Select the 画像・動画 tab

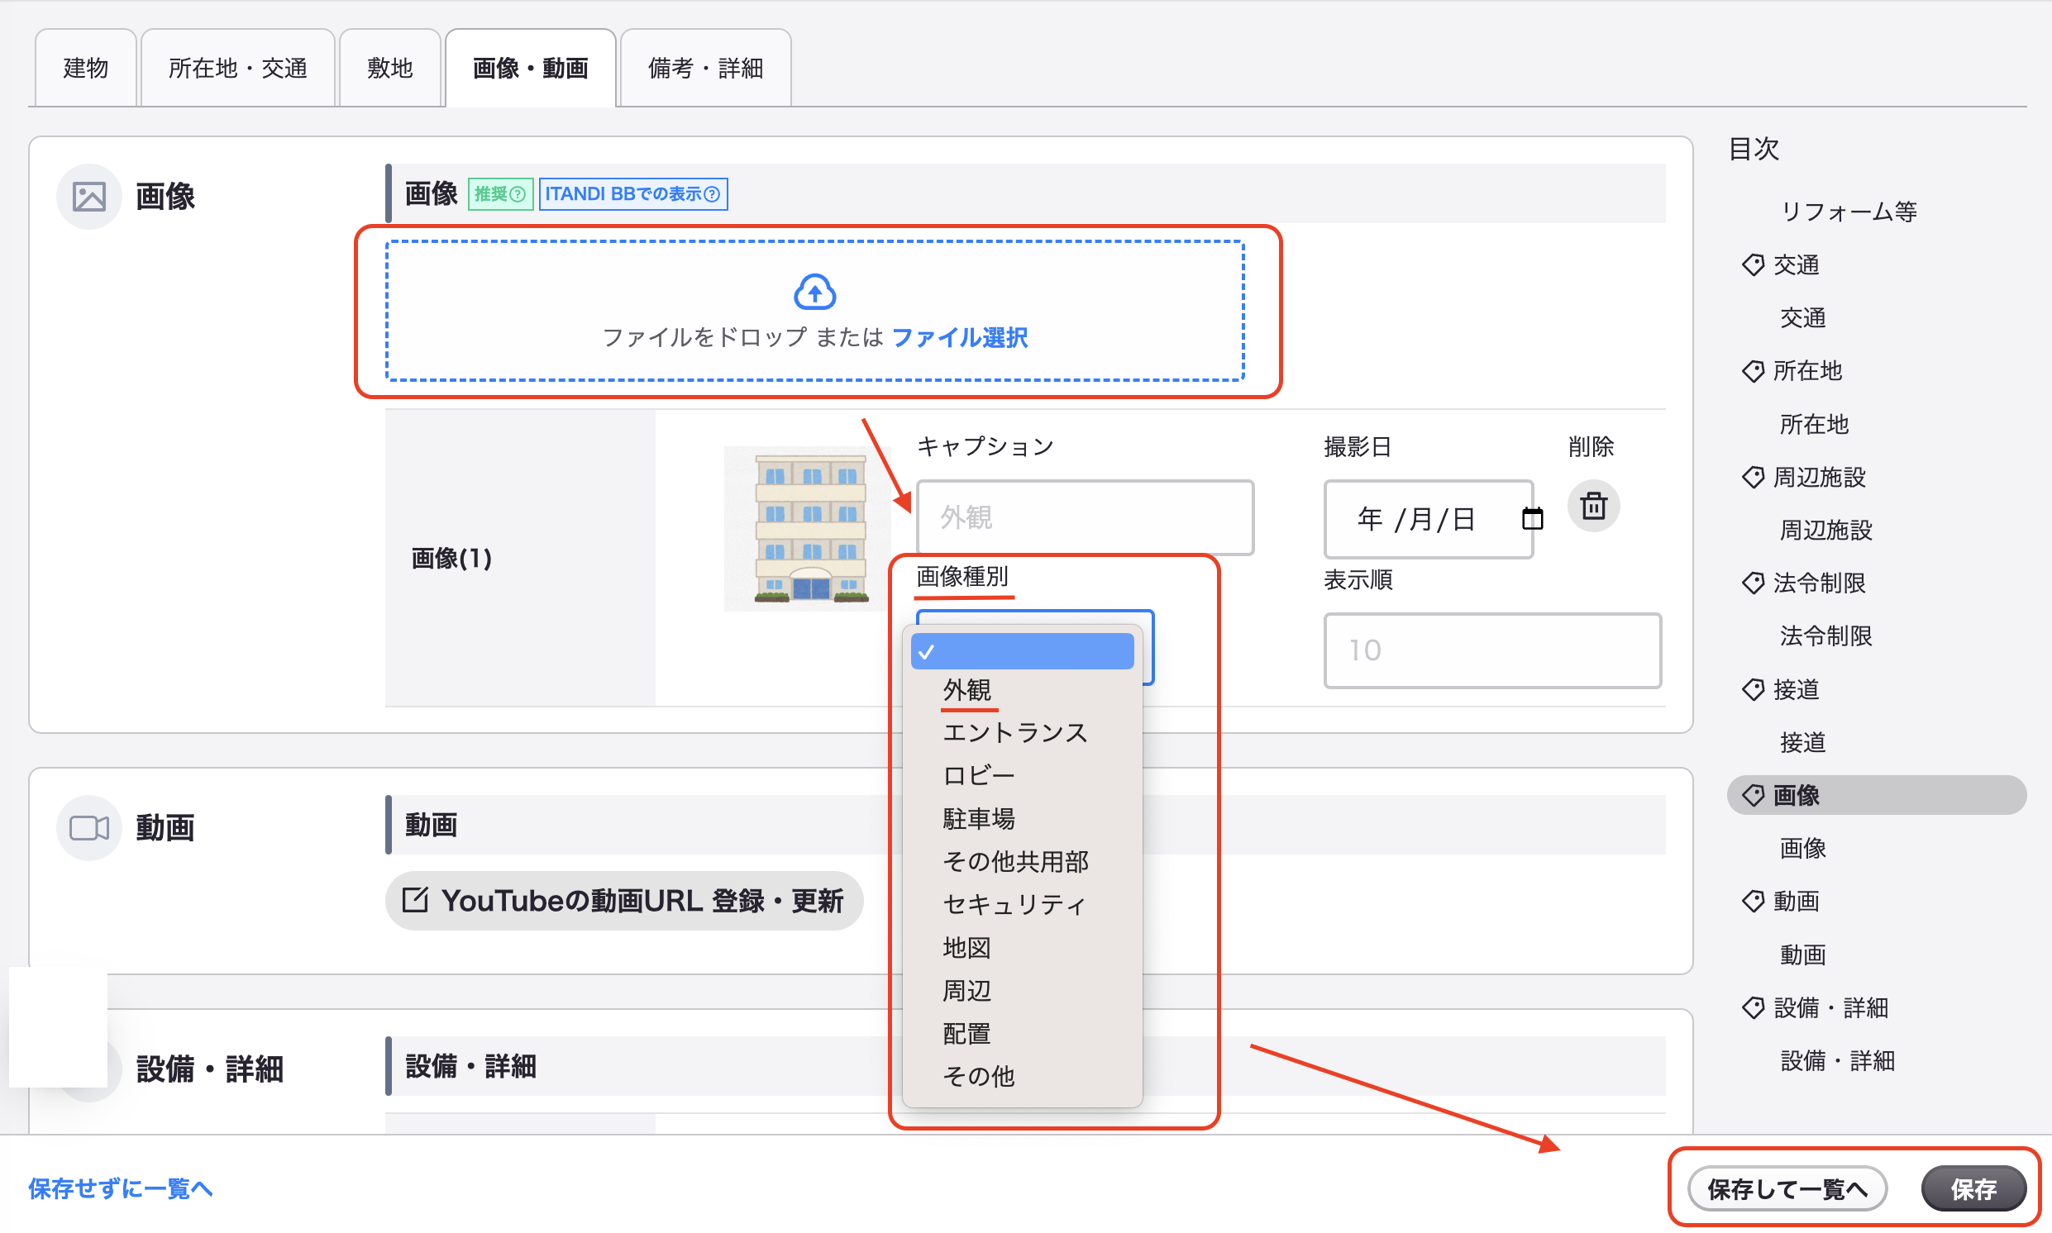tap(530, 68)
